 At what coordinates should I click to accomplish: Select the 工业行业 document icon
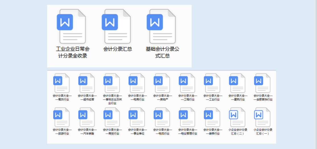click(x=212, y=83)
